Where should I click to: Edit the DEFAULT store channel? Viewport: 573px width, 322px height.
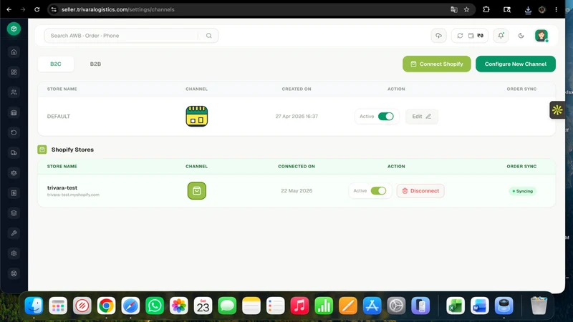pyautogui.click(x=422, y=117)
